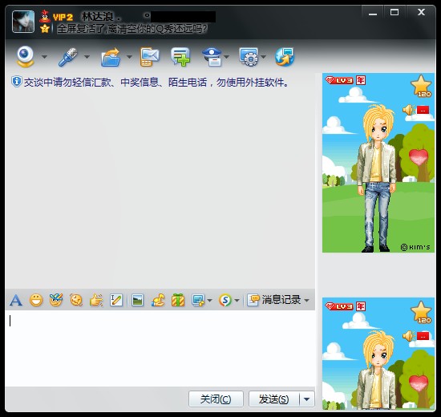441x417 pixels.
Task: Maximize the chat window
Action: [394, 12]
